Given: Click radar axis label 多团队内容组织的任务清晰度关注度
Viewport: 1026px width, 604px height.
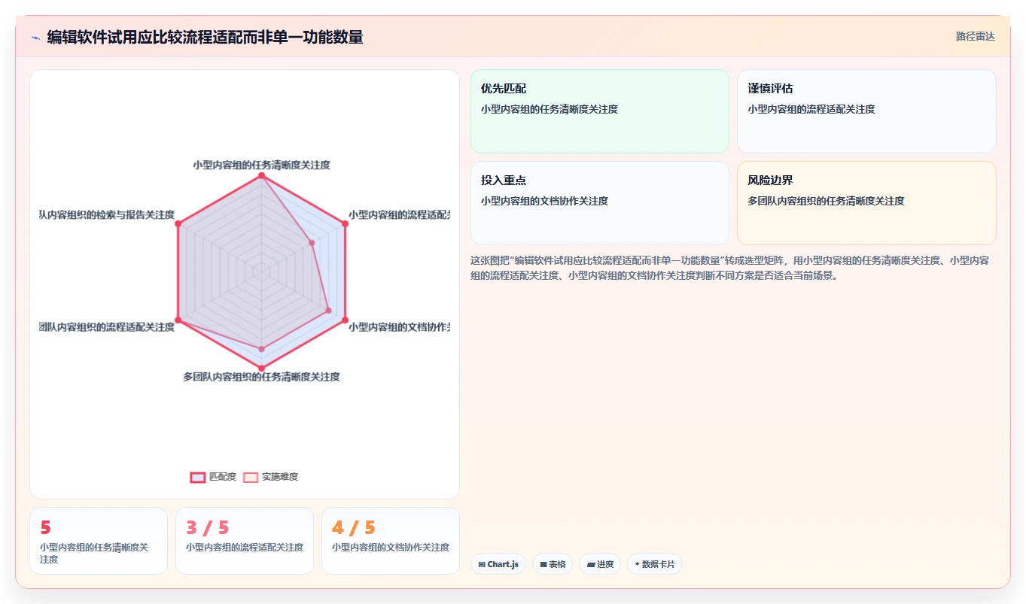Looking at the screenshot, I should coord(262,377).
